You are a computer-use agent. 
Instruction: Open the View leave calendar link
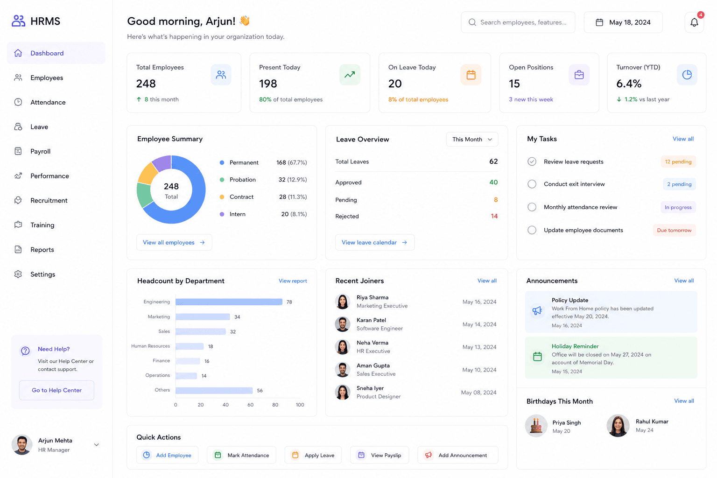click(x=375, y=242)
